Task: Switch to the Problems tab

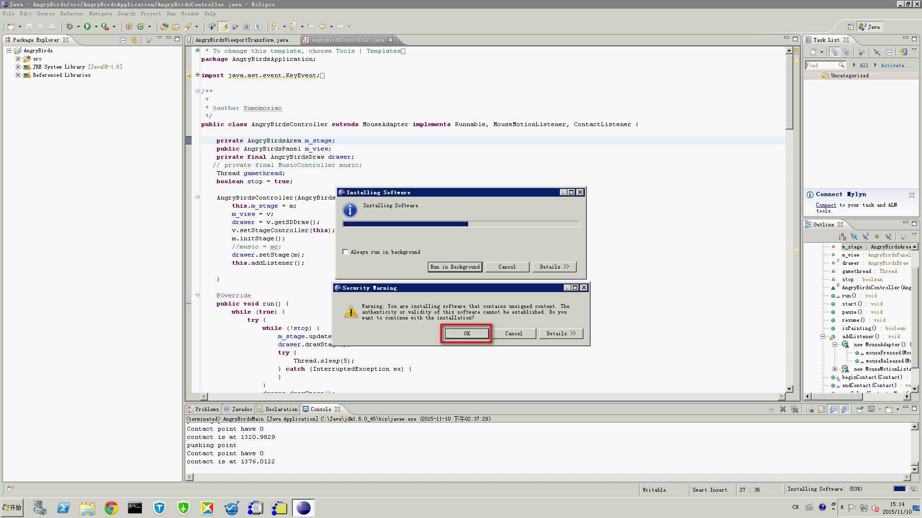Action: point(204,409)
